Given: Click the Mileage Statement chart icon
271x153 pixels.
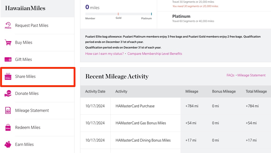Looking at the screenshot, I should pyautogui.click(x=8, y=110).
